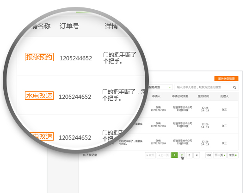Go to page 3 in pagination

coord(189,155)
